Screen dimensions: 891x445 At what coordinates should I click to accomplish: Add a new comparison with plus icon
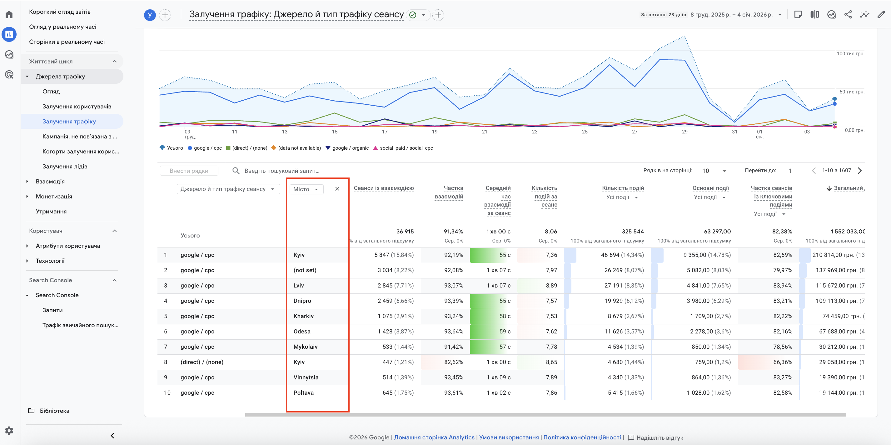165,15
